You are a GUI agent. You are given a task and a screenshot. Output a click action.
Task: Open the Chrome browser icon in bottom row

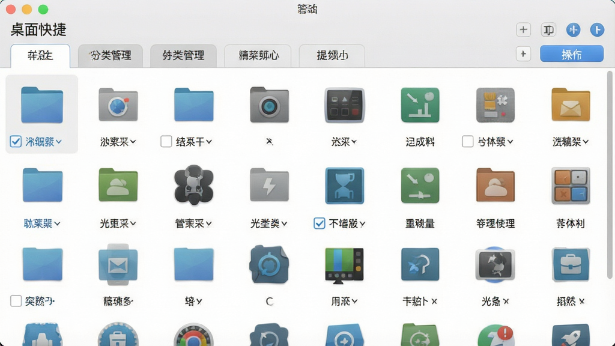pos(193,335)
